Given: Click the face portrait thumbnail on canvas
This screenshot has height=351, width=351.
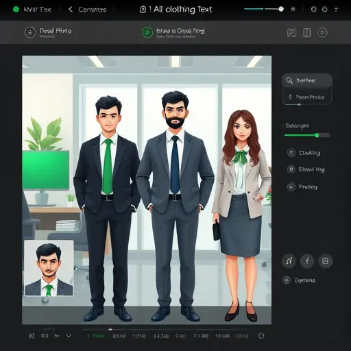Looking at the screenshot, I should pos(49,268).
